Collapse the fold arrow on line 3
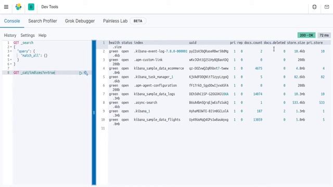 [11, 51]
